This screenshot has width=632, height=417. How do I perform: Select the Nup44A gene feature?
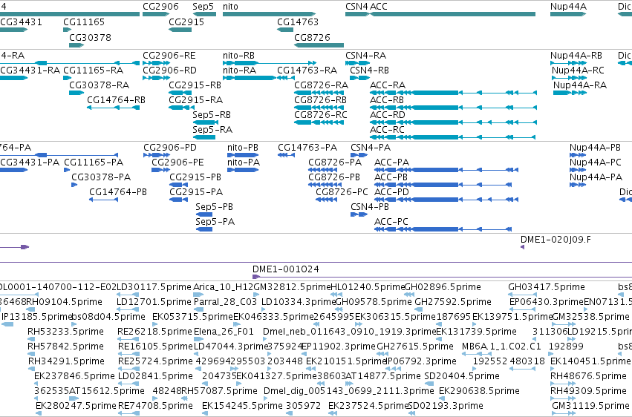[568, 14]
